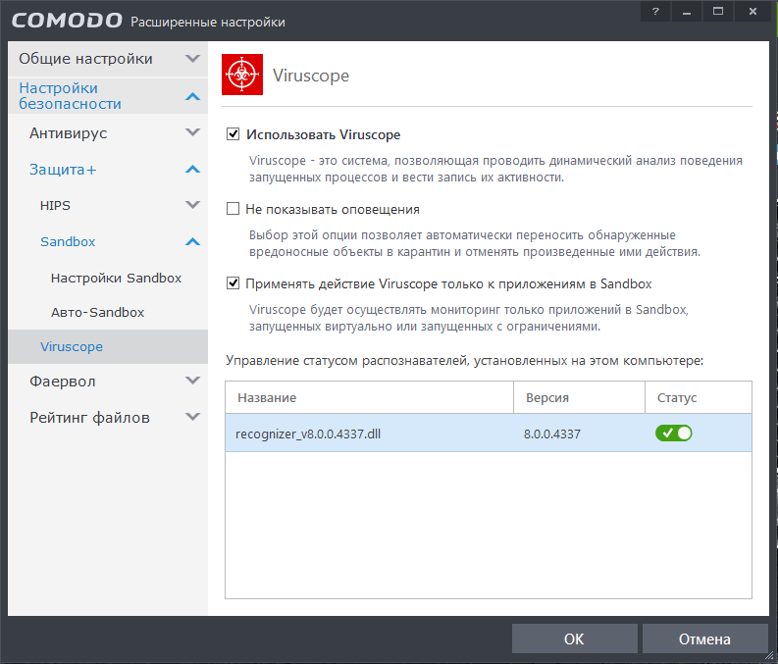Click the COMODO logo in title bar
Viewport: 778px width, 664px height.
[x=67, y=21]
